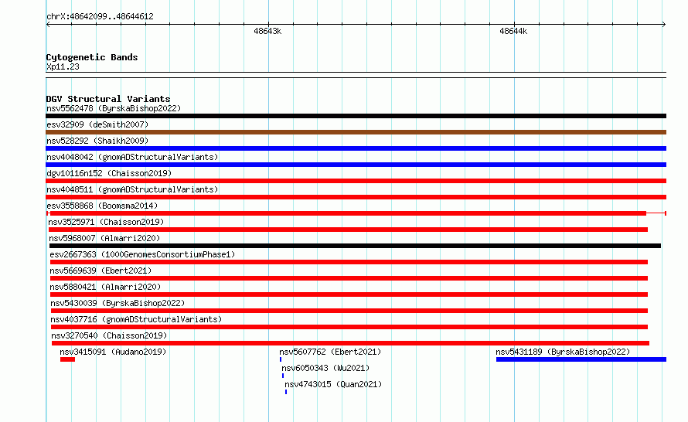Click the esv32909 (deSmith2007) label
The image size is (688, 422).
[x=97, y=124]
